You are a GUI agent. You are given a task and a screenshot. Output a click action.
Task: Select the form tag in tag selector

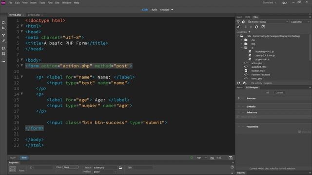coord(24,157)
